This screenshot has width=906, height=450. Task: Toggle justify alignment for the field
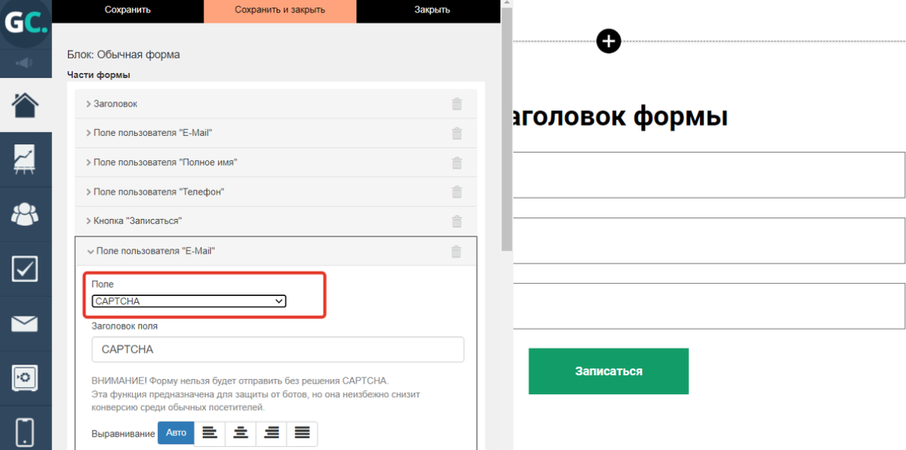(302, 433)
